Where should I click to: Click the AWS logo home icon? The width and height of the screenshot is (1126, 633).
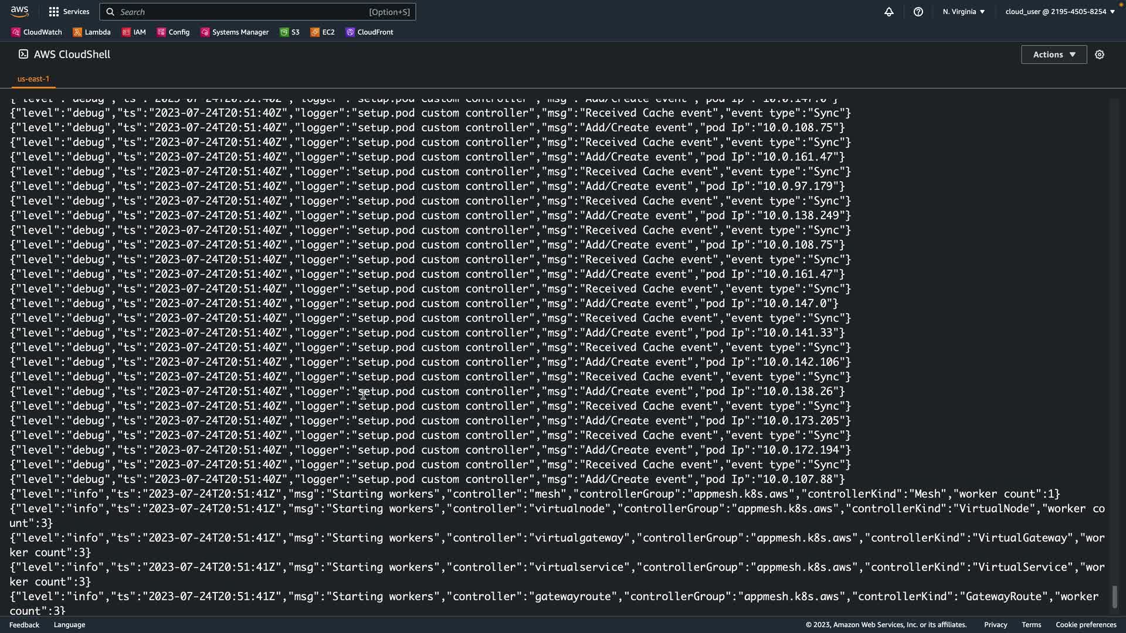click(19, 12)
